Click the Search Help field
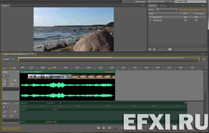Image resolution: width=209 pixels, height=133 pixels. 190,1
